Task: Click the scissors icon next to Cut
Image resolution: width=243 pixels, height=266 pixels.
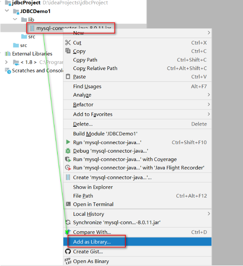Action: (68, 43)
